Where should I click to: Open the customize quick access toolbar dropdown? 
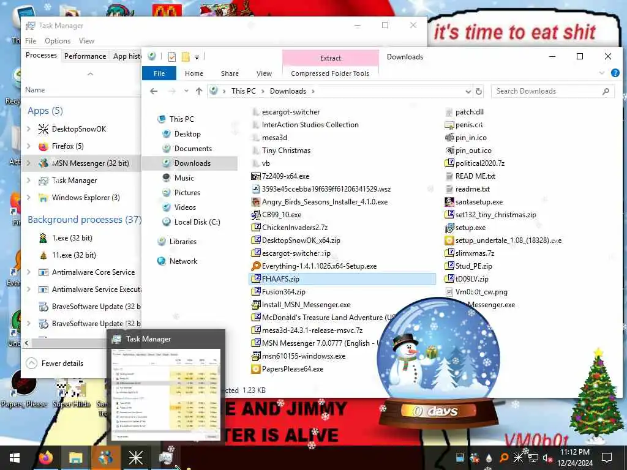(x=197, y=57)
